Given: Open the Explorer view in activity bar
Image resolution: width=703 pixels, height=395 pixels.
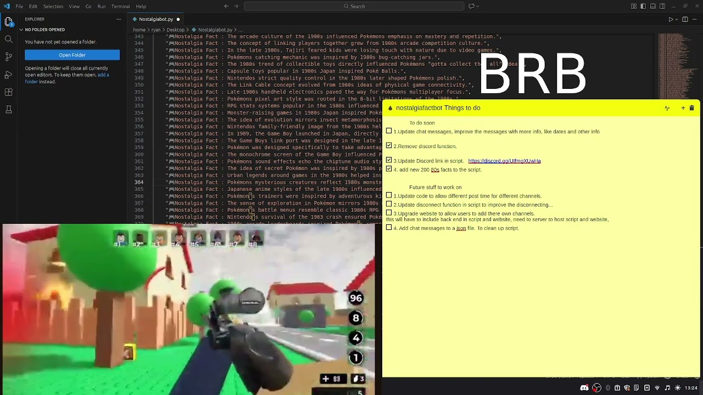Looking at the screenshot, I should pos(9,22).
